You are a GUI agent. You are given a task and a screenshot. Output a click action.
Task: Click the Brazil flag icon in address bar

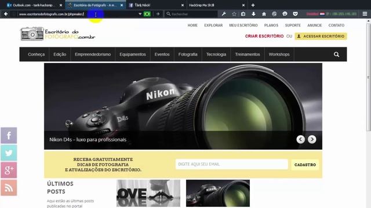coord(147,14)
